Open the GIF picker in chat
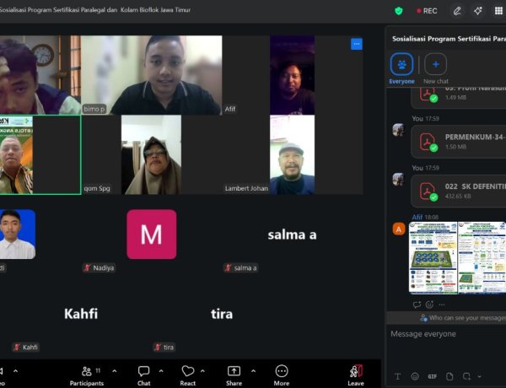 pyautogui.click(x=433, y=376)
